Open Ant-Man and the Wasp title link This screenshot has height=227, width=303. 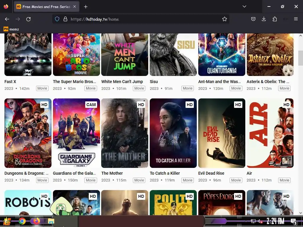pyautogui.click(x=220, y=82)
